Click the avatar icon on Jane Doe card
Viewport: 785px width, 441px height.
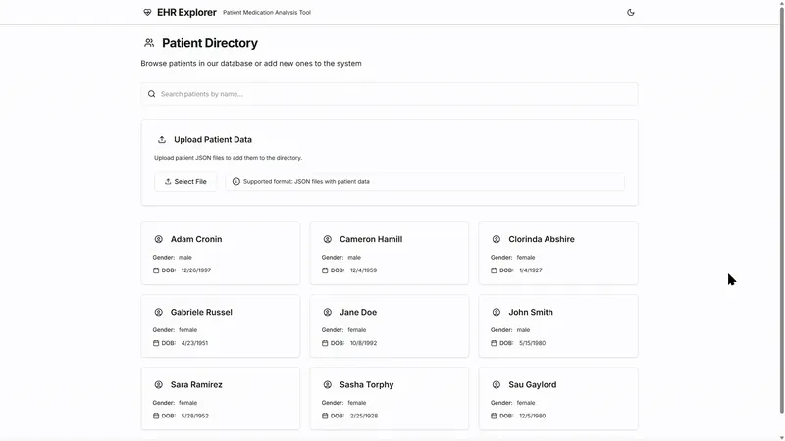coord(328,312)
